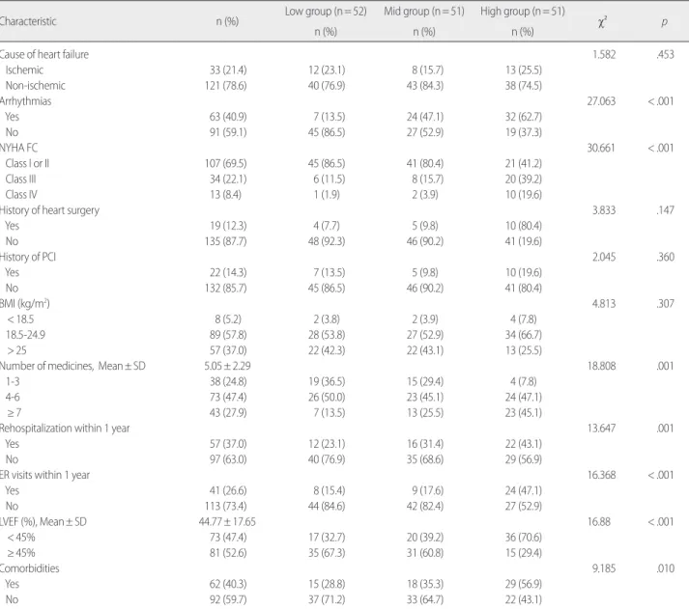Click the chi-square value 16.368
689x609 pixels.
pyautogui.click(x=602, y=475)
